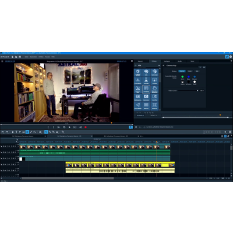Click the Play button under preview monitor
This screenshot has height=233, width=233.
pos(69,127)
